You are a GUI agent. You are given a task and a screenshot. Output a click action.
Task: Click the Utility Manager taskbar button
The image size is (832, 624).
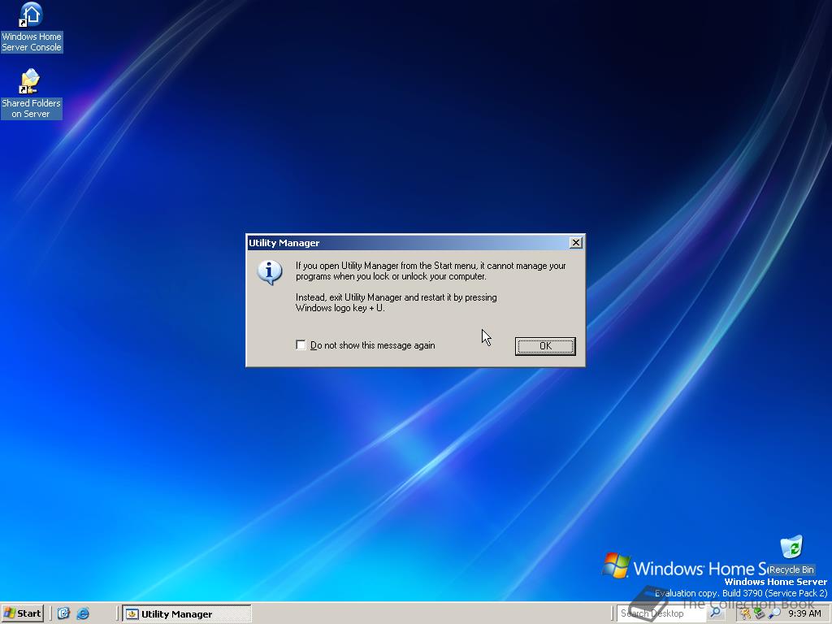187,614
